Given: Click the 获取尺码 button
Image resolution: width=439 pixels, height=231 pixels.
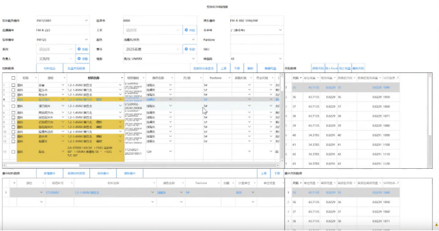Looking at the screenshot, I should pos(318,69).
